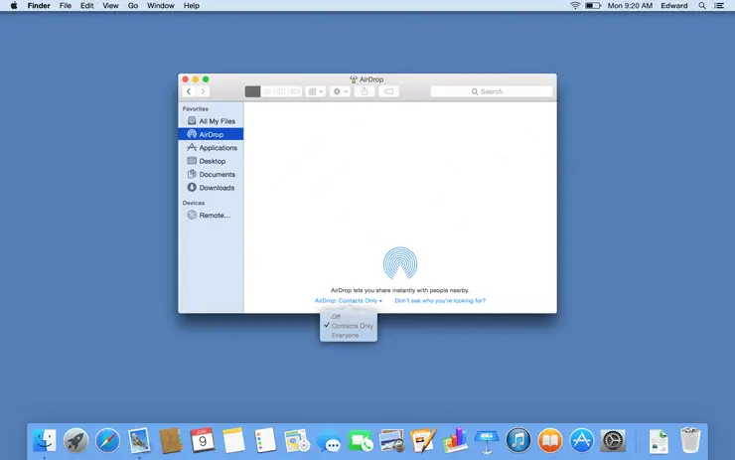Open Downloads folder from sidebar
735x460 pixels.
[x=211, y=188]
